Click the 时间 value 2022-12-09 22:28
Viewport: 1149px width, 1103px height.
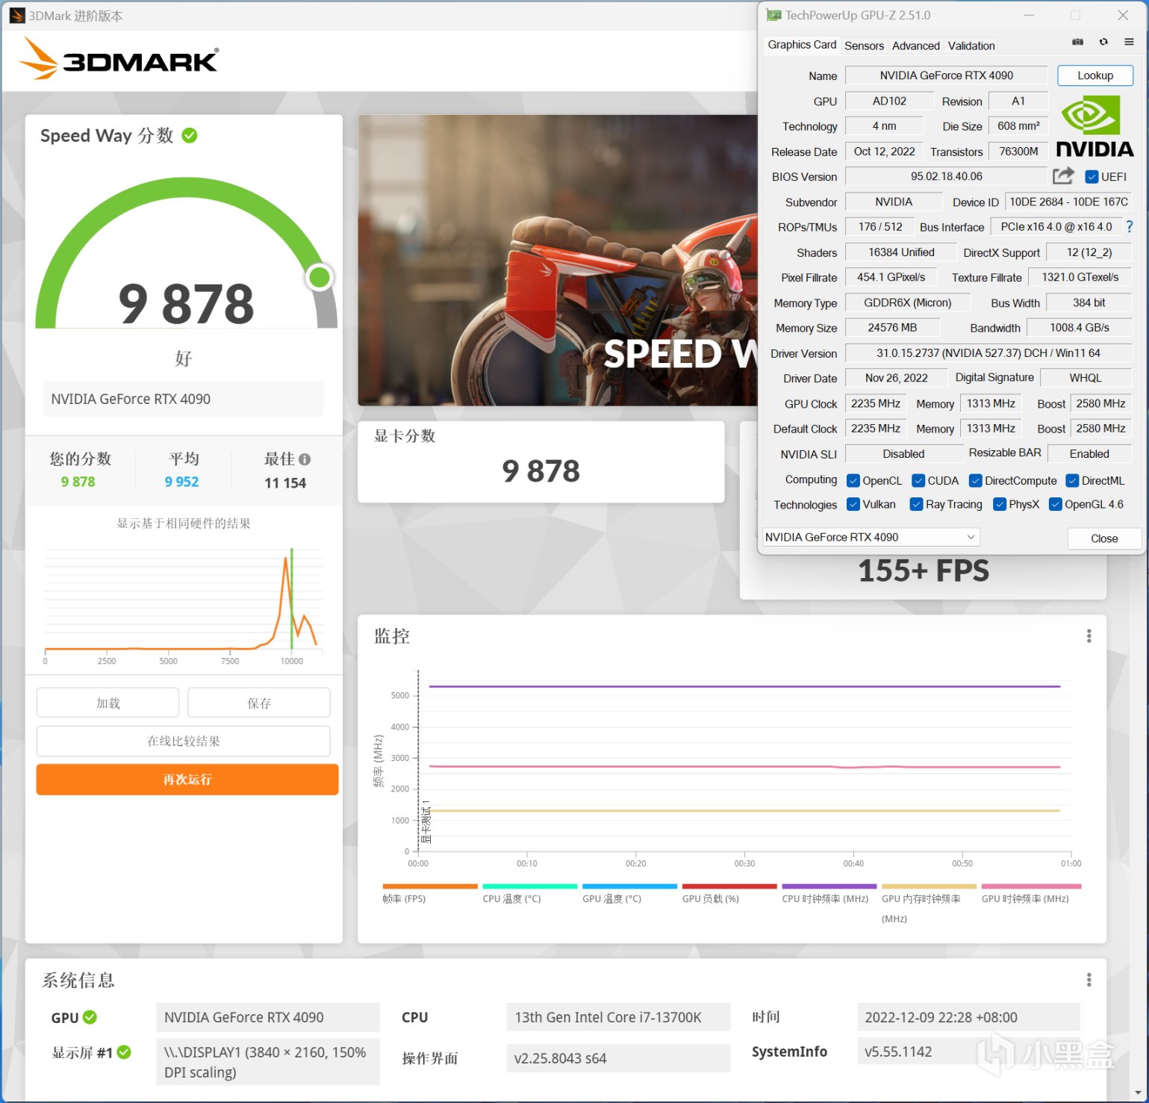[968, 1017]
